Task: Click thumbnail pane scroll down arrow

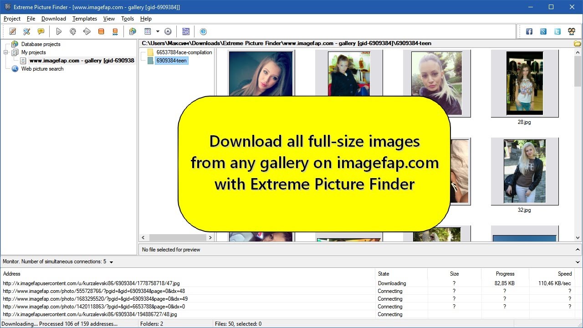Action: click(578, 238)
